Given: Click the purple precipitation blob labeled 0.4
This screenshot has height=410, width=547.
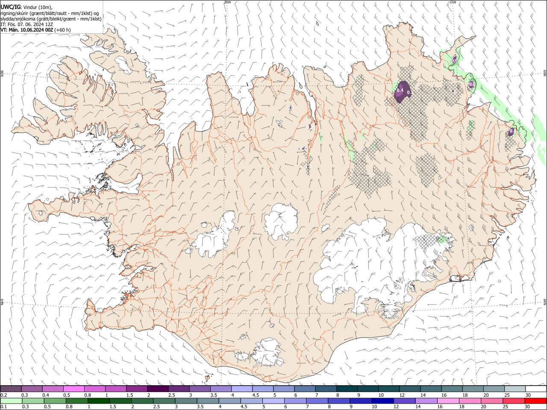Looking at the screenshot, I should (402, 91).
